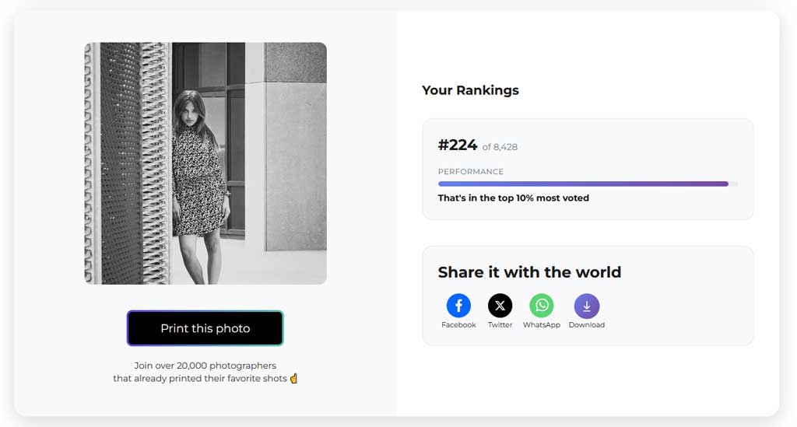
Task: Click the Twitter text label
Action: [x=500, y=325]
